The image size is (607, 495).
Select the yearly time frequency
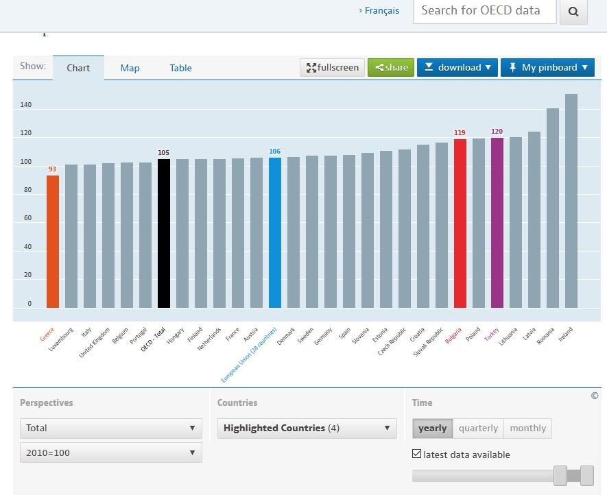pos(432,428)
